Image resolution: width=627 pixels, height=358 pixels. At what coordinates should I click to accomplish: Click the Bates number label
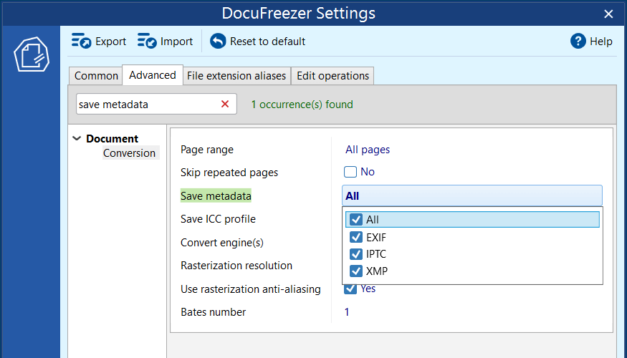tap(213, 312)
